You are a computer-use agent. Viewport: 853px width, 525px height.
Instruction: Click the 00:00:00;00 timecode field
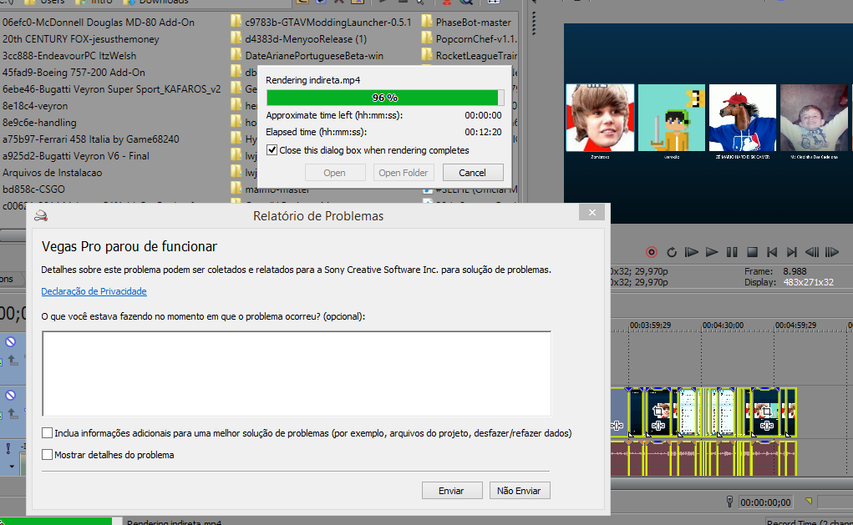point(765,502)
